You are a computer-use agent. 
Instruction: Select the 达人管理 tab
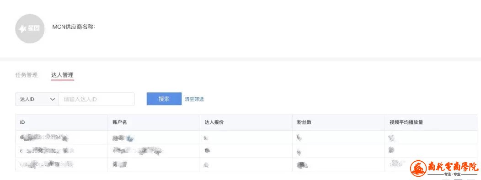[62, 75]
